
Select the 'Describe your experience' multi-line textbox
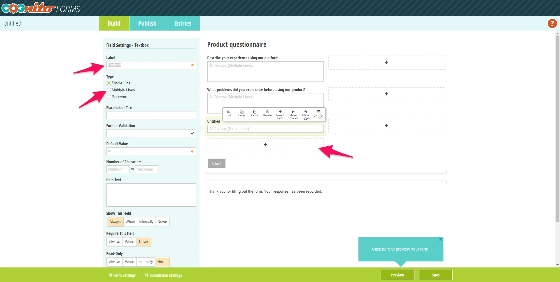265,72
